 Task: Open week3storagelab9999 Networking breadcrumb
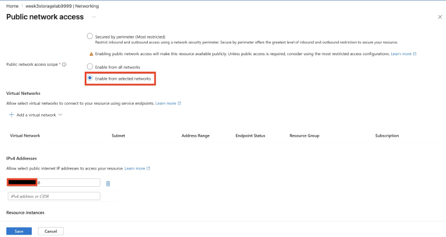click(62, 6)
